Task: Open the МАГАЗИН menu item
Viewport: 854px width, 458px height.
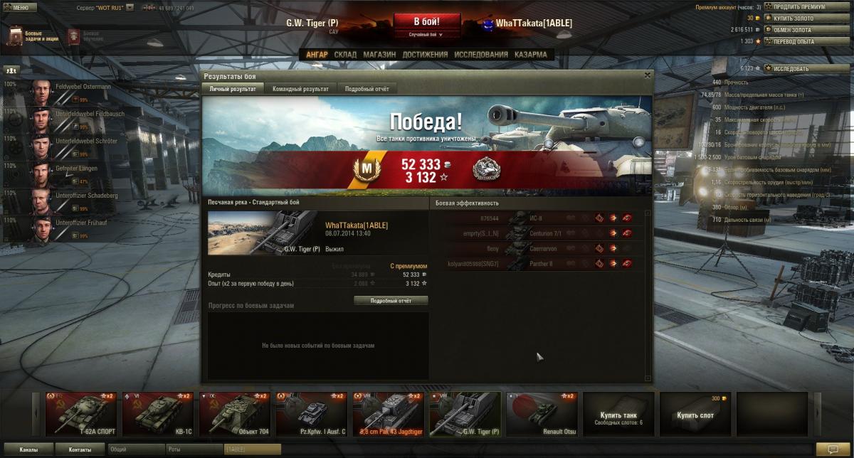Action: tap(379, 55)
